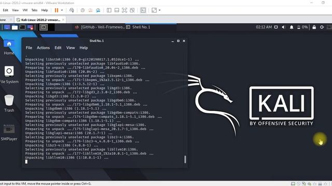This screenshot has width=332, height=186.
Task: Open notifications bell icon in panel
Action: click(292, 27)
